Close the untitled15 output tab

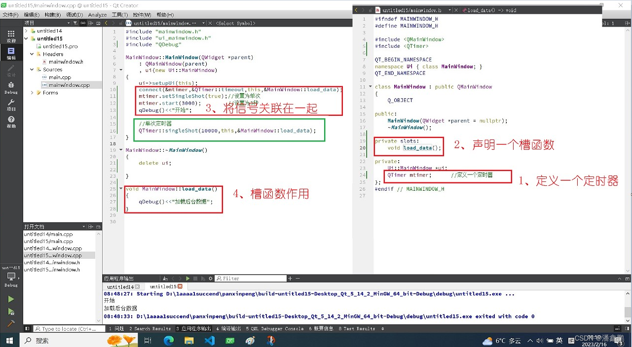(180, 286)
